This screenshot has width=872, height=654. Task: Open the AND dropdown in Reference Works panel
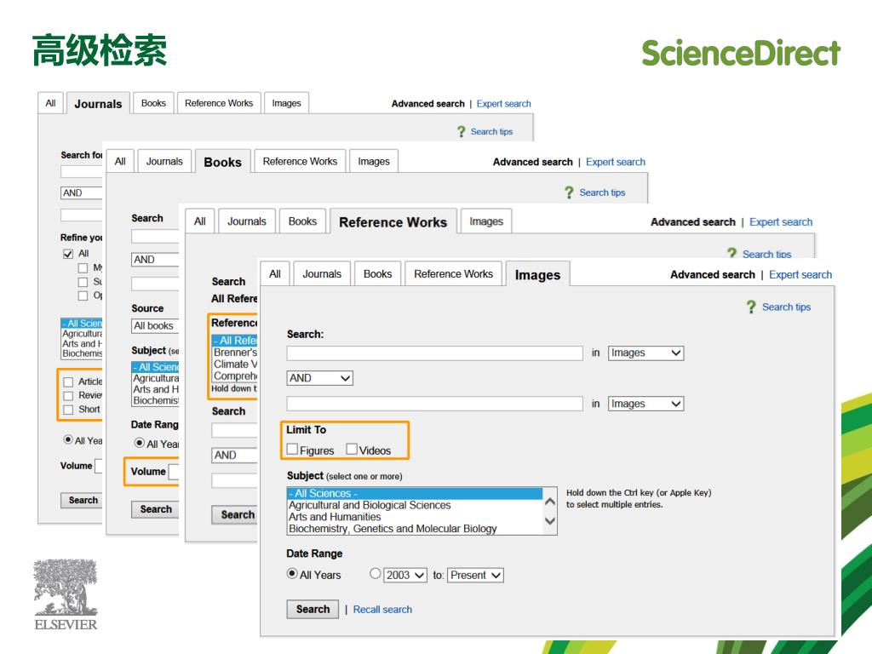234,456
